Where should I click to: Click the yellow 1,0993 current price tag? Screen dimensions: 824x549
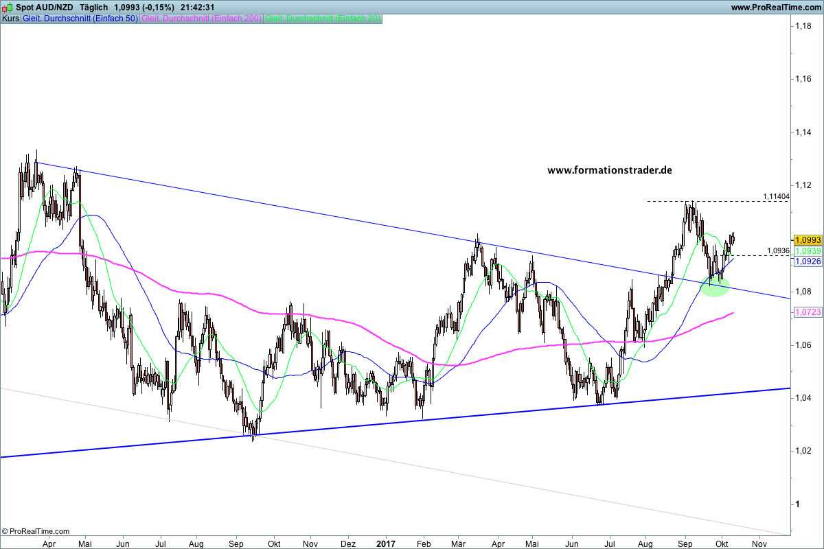[x=807, y=240]
